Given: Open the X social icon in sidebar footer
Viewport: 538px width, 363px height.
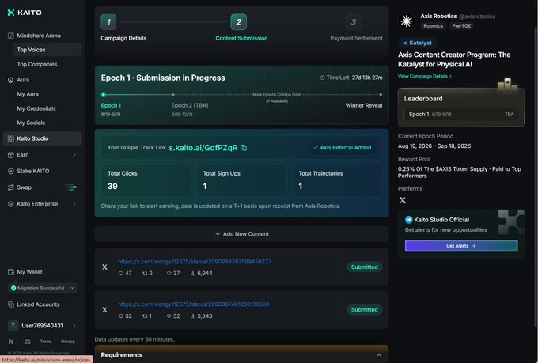Looking at the screenshot, I should click(11, 342).
